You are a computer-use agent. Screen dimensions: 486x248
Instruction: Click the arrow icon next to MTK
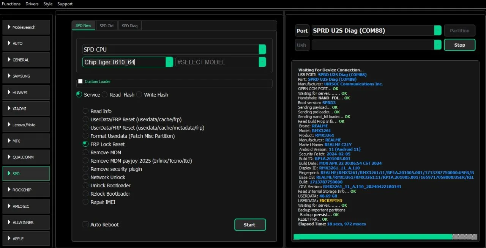coord(9,141)
